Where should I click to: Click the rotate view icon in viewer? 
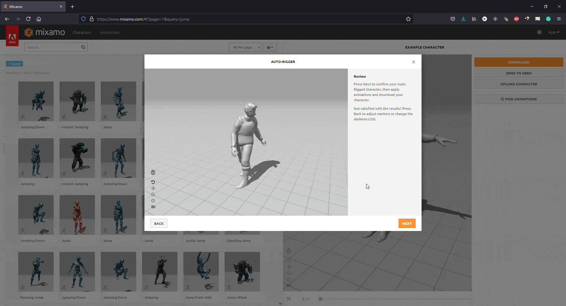click(153, 182)
